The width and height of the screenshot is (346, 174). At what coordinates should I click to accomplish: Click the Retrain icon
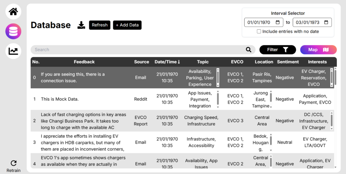click(x=14, y=163)
